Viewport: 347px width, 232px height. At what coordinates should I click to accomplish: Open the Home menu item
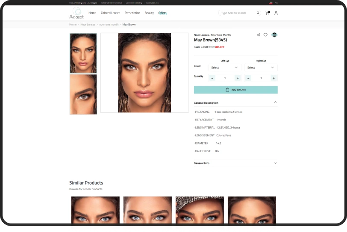(x=92, y=13)
